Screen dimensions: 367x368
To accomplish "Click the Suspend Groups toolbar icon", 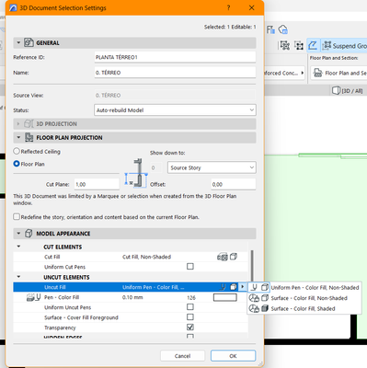I will click(x=327, y=46).
